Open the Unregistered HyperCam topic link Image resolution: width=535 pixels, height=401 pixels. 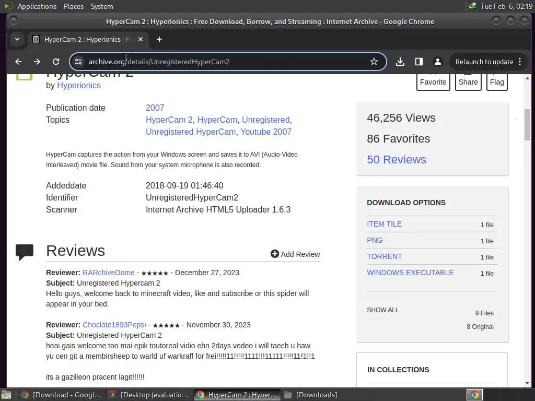tap(191, 132)
